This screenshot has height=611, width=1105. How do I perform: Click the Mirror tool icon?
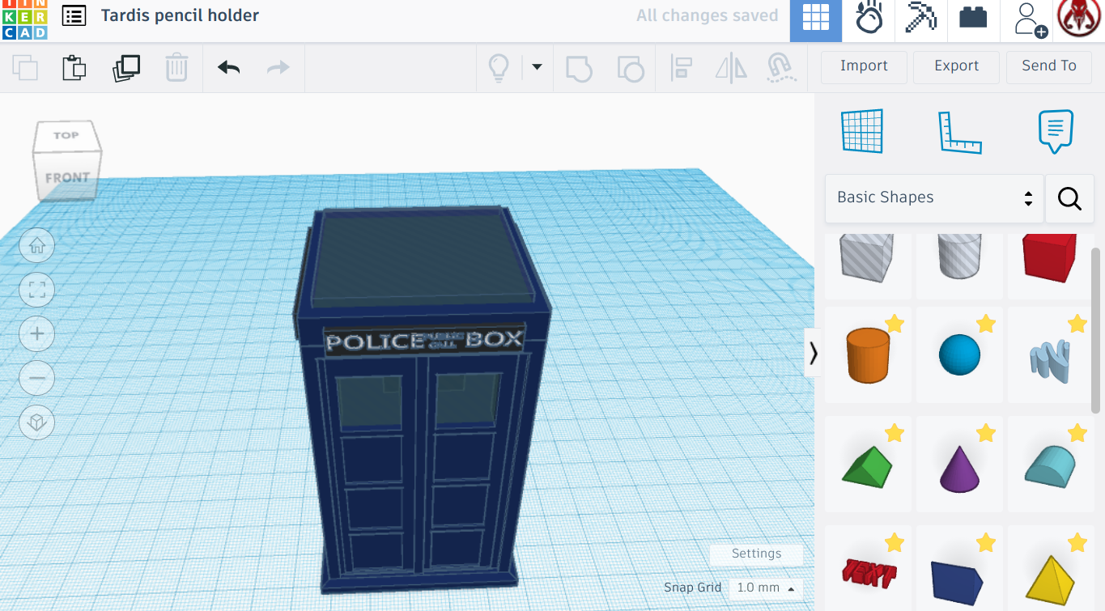click(x=731, y=68)
